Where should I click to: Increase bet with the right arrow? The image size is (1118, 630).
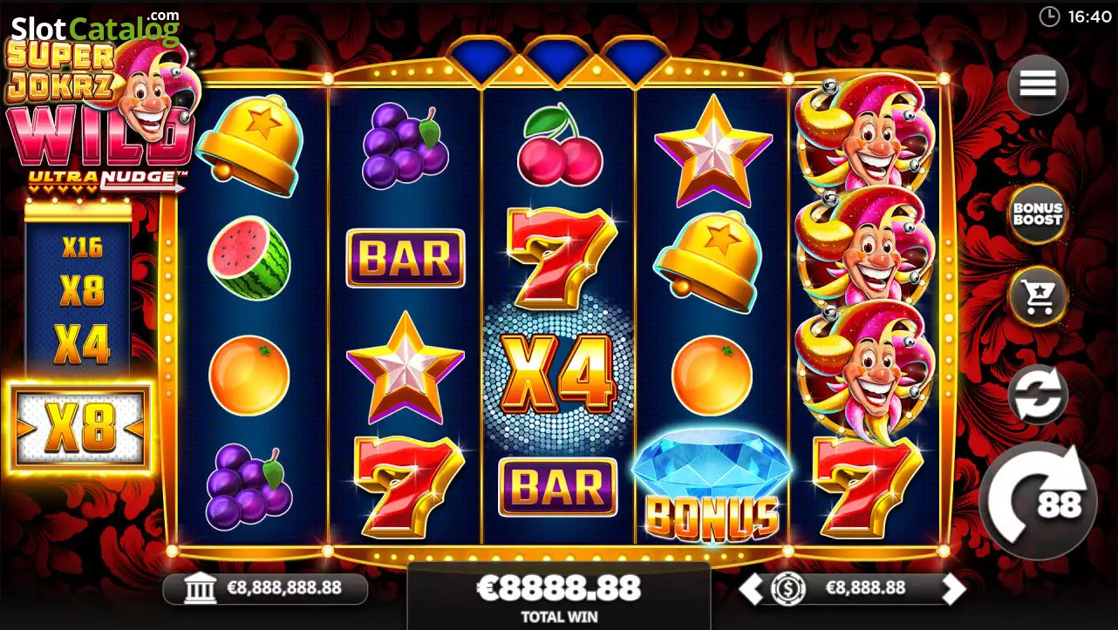(954, 589)
